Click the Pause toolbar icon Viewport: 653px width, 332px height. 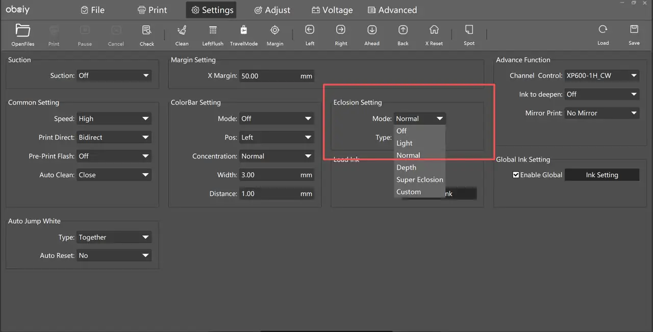click(x=85, y=30)
